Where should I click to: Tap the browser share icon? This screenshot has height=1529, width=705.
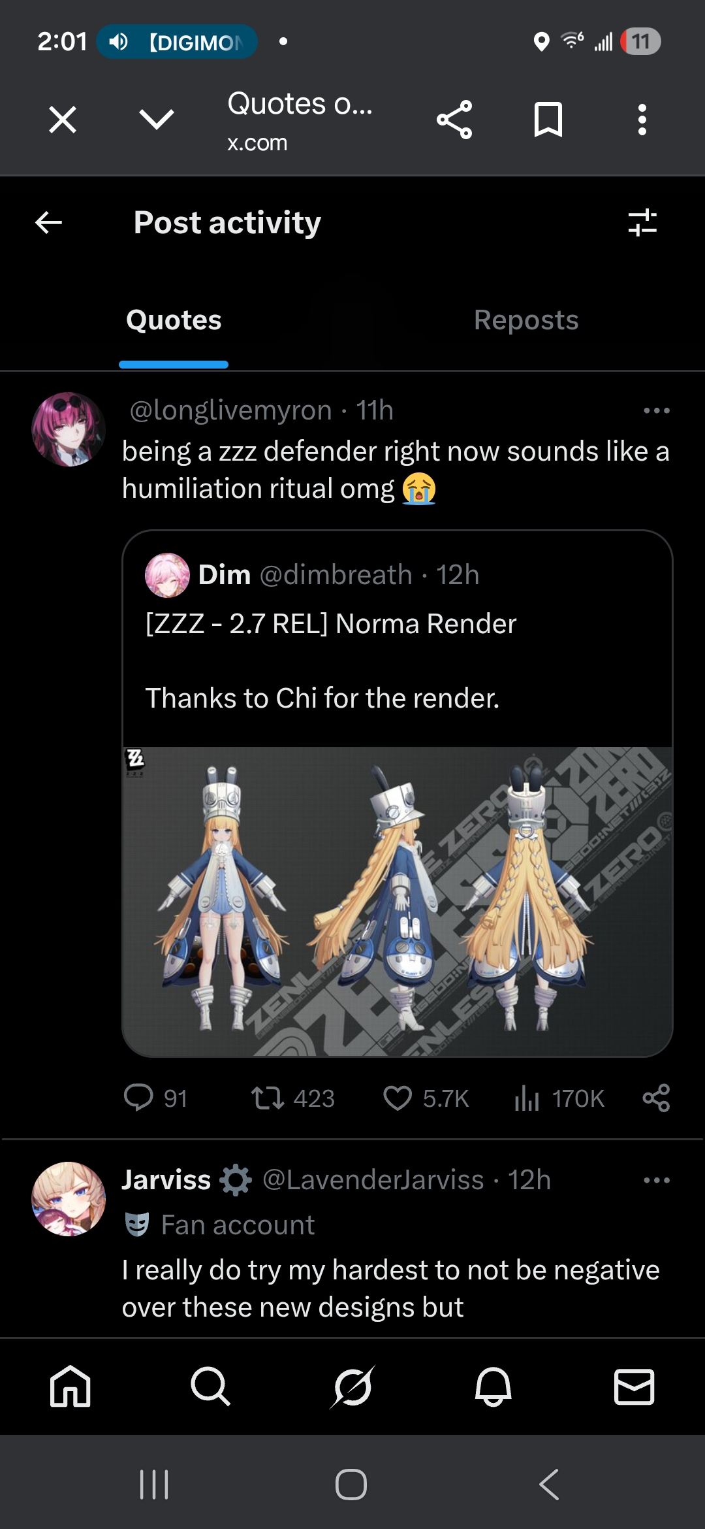point(454,120)
